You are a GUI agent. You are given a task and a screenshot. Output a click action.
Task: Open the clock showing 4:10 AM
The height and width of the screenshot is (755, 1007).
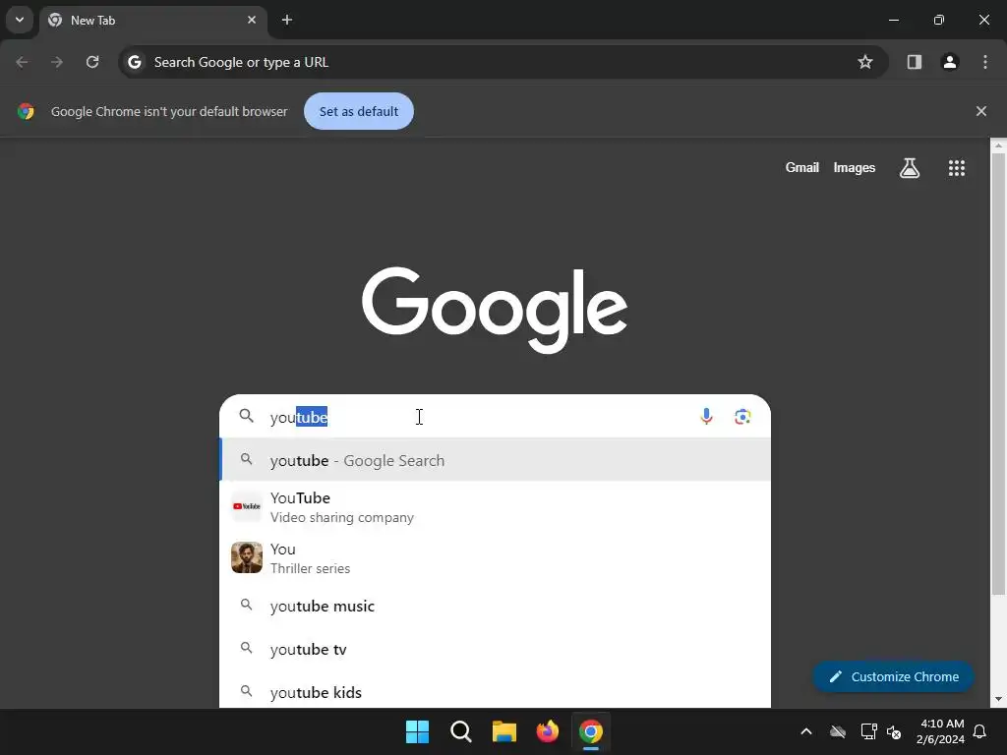click(x=941, y=731)
